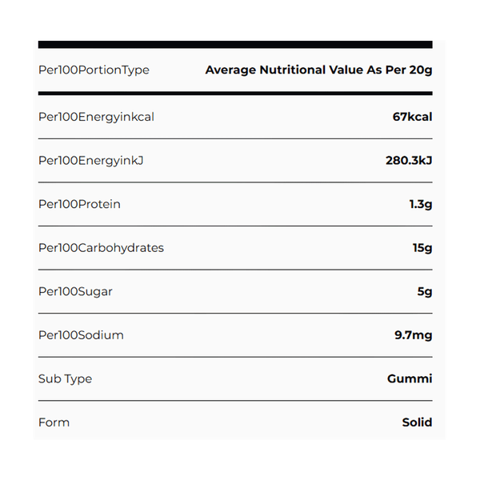Click the Per100Sugar row label

(75, 291)
